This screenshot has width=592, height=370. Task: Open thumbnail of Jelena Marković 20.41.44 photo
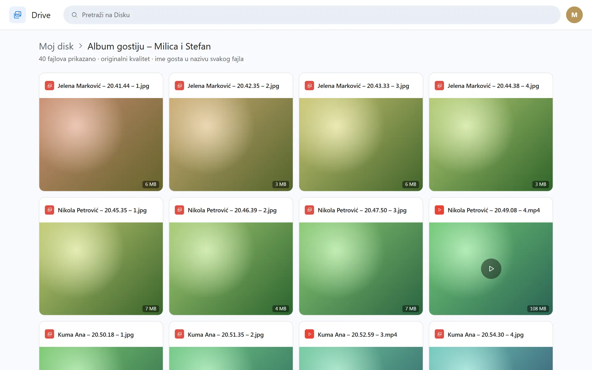point(101,144)
